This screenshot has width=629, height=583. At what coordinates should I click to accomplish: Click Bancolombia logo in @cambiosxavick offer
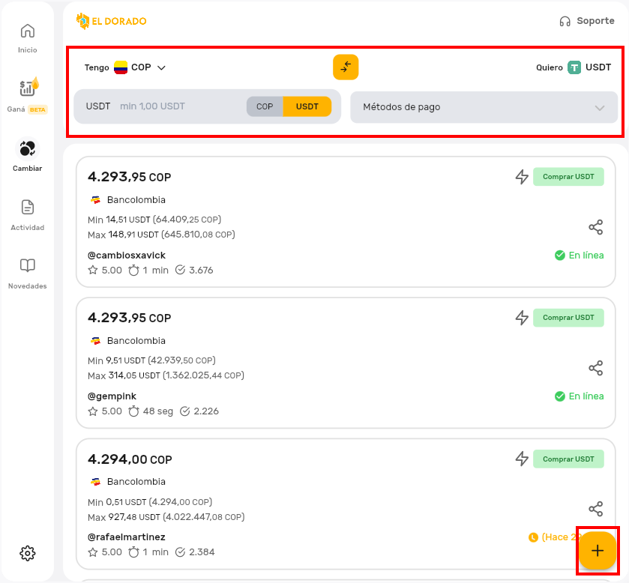point(95,199)
